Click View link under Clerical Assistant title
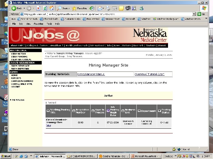The image size is (213, 159). coord(49,125)
